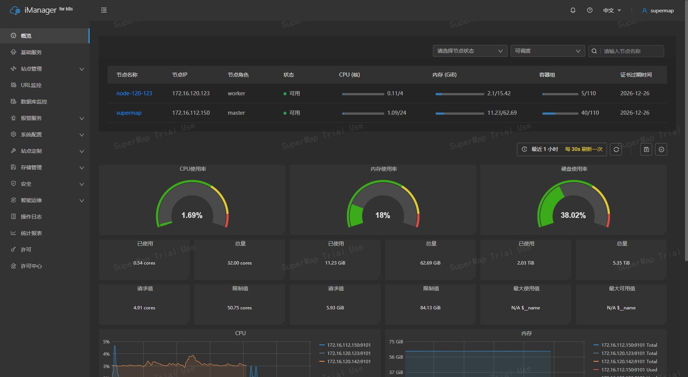Toggle the 172.16.112.150:9101 Total memory legend
This screenshot has width=688, height=377.
pyautogui.click(x=625, y=345)
